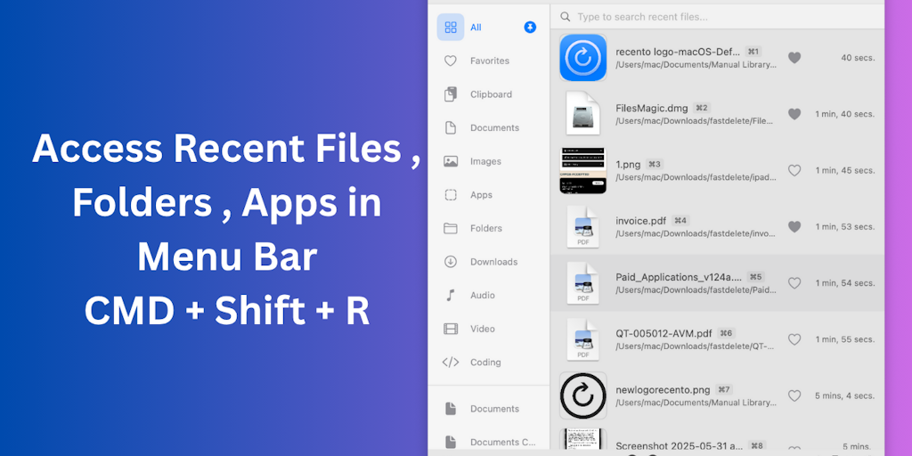Screen dimensions: 912x456
Task: Open the pinned Documents C... entry label
Action: tap(502, 442)
